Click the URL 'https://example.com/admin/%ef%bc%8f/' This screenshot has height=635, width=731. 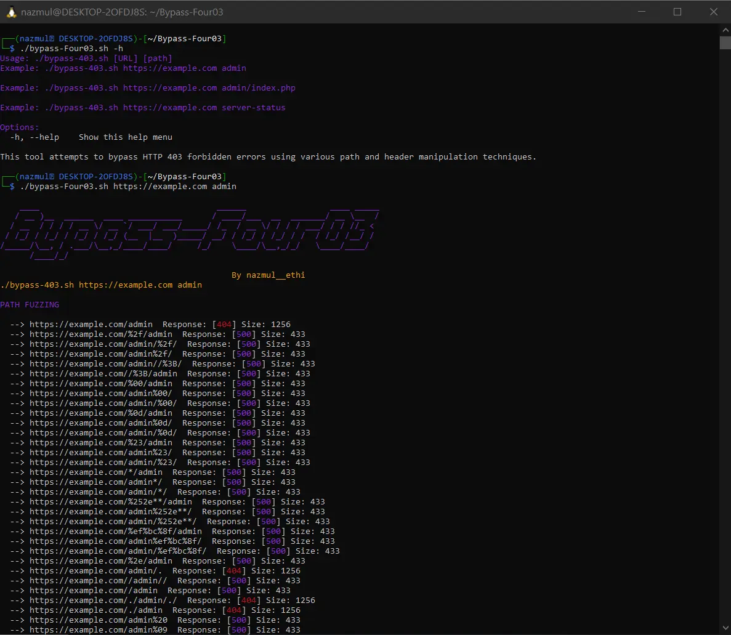pos(118,551)
